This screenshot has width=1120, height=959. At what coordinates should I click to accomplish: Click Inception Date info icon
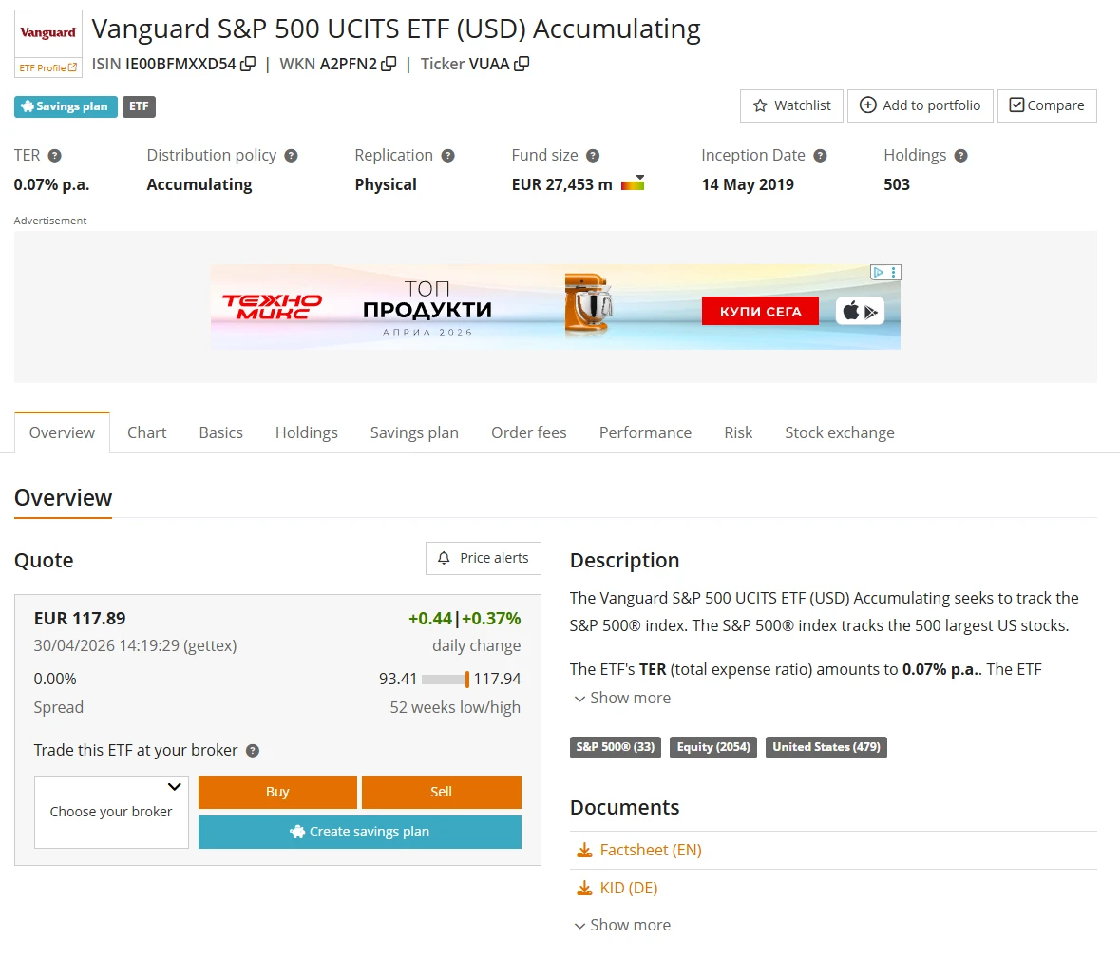820,156
